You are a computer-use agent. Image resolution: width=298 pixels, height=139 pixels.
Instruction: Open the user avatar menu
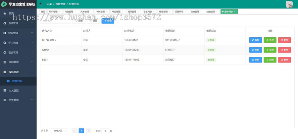(289, 4)
